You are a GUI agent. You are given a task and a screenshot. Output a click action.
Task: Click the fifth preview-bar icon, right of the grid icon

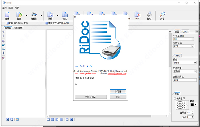(x=67, y=119)
